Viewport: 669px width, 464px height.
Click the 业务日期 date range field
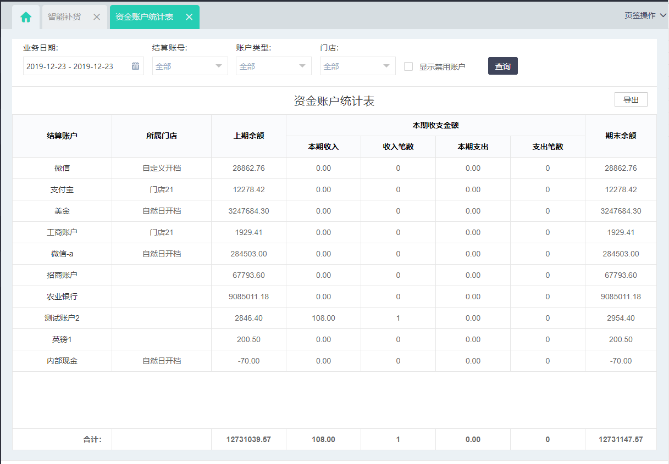tap(84, 66)
